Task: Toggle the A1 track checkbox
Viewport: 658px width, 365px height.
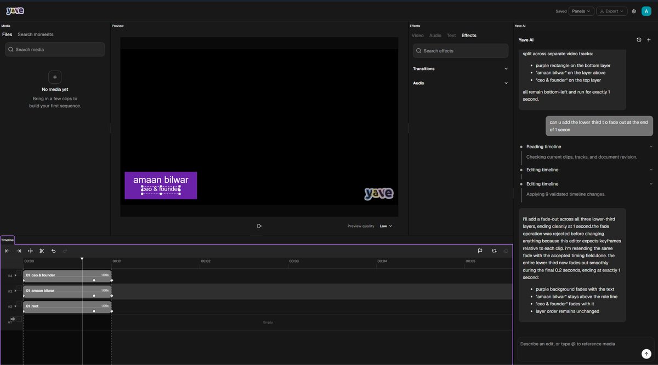Action: [19, 319]
